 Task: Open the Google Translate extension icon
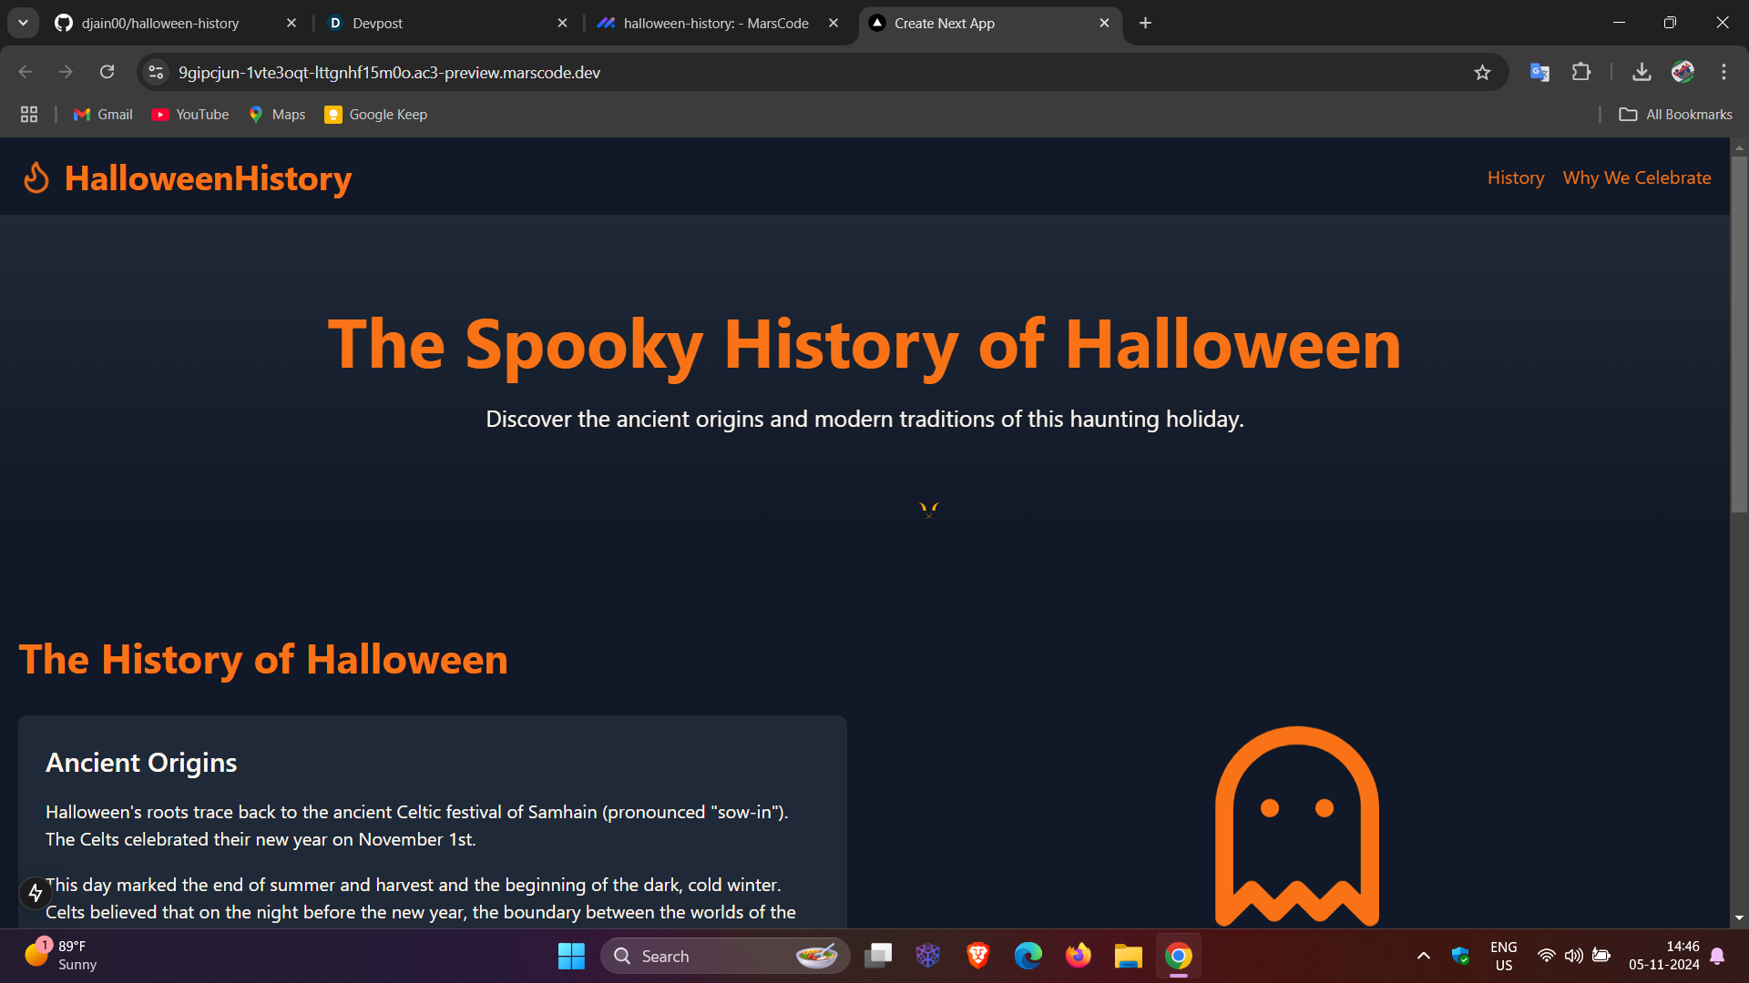tap(1539, 73)
